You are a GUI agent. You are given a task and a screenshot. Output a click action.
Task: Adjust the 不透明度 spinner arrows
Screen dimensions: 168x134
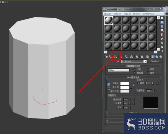pos(153,91)
